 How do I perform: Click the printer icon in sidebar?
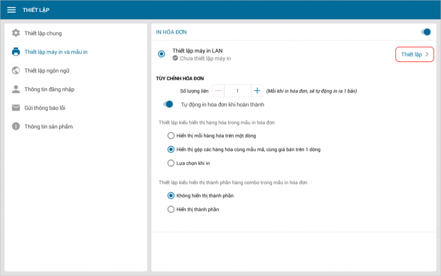16,52
